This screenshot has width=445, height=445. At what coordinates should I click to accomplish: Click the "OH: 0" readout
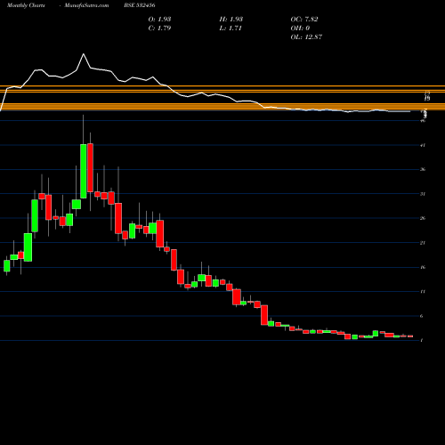coord(300,28)
